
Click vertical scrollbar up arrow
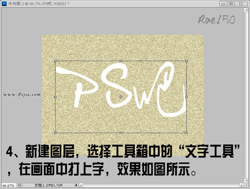click(x=246, y=10)
